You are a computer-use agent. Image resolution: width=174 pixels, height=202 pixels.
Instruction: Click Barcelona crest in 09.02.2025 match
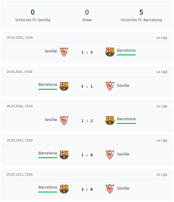pos(110,52)
